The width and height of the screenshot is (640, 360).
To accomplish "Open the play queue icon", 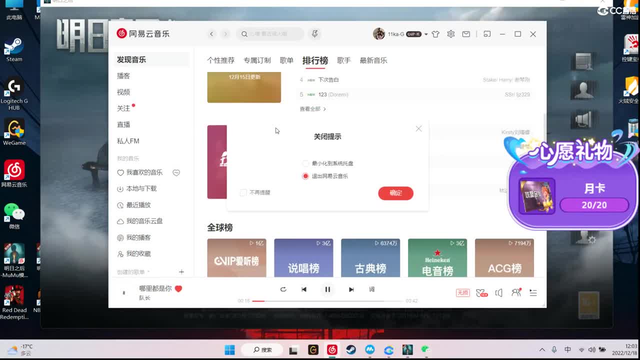I will click(533, 292).
